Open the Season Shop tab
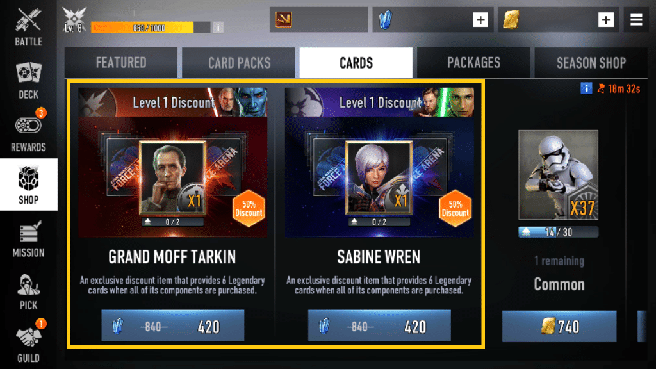This screenshot has width=656, height=369. point(591,63)
